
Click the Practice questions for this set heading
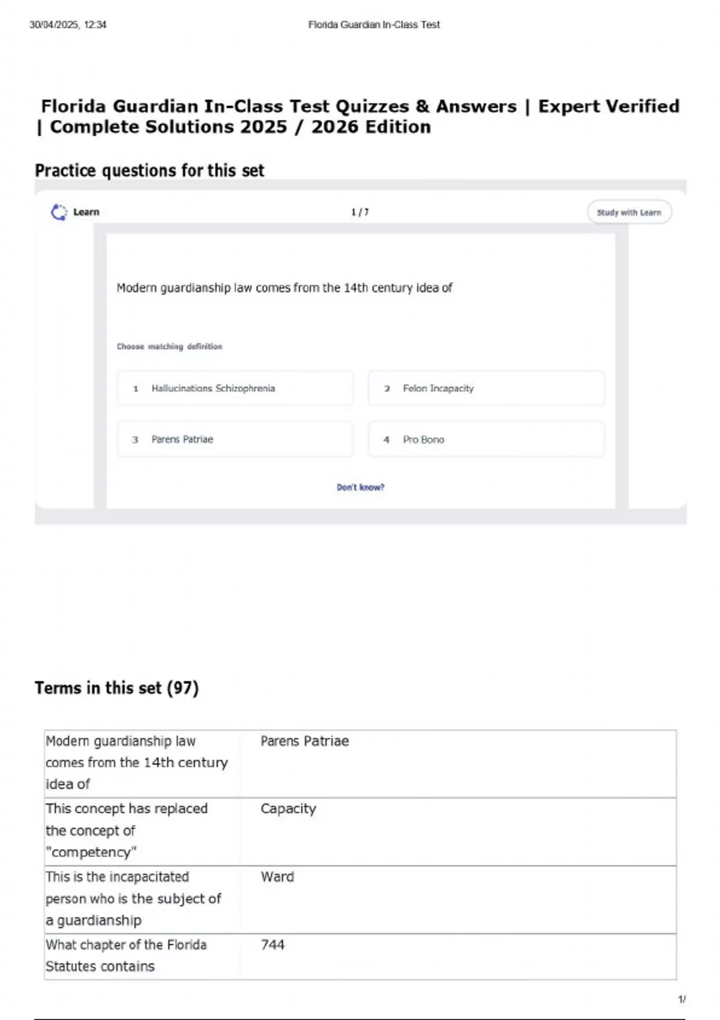coord(149,171)
